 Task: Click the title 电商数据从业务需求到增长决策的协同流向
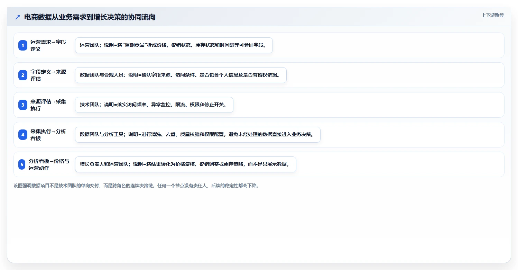[90, 17]
